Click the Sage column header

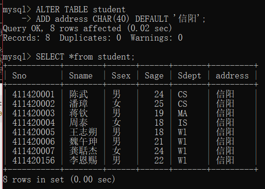point(154,76)
